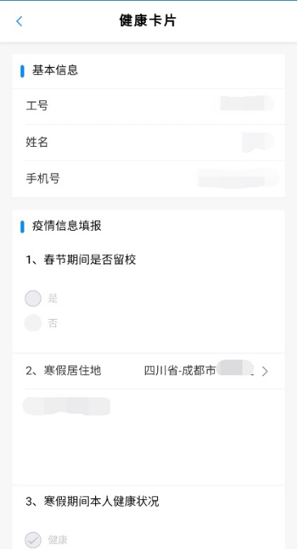Tap the 疫情信息填报 section header
Image resolution: width=298 pixels, height=549 pixels.
[x=67, y=226]
